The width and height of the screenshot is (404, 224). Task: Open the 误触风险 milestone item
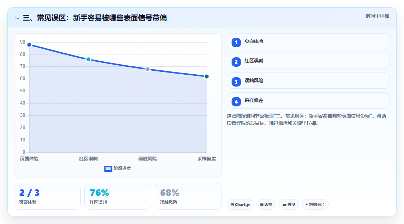point(308,81)
